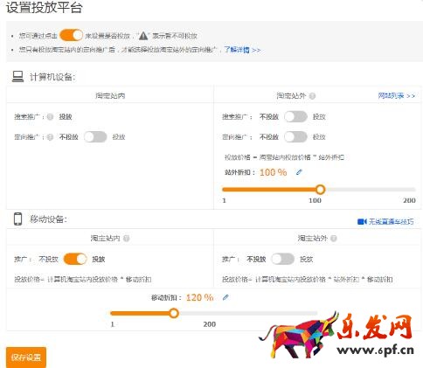Click the 移动设备 section heading
This screenshot has height=368, width=423.
(x=48, y=219)
